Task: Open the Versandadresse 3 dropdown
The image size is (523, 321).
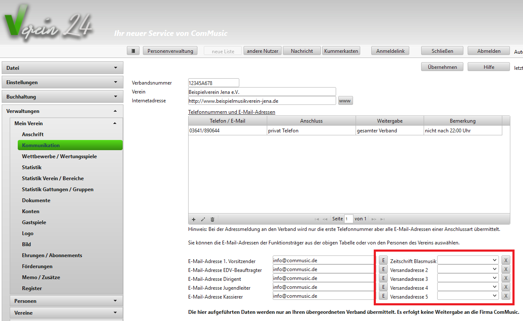Action: [468, 278]
